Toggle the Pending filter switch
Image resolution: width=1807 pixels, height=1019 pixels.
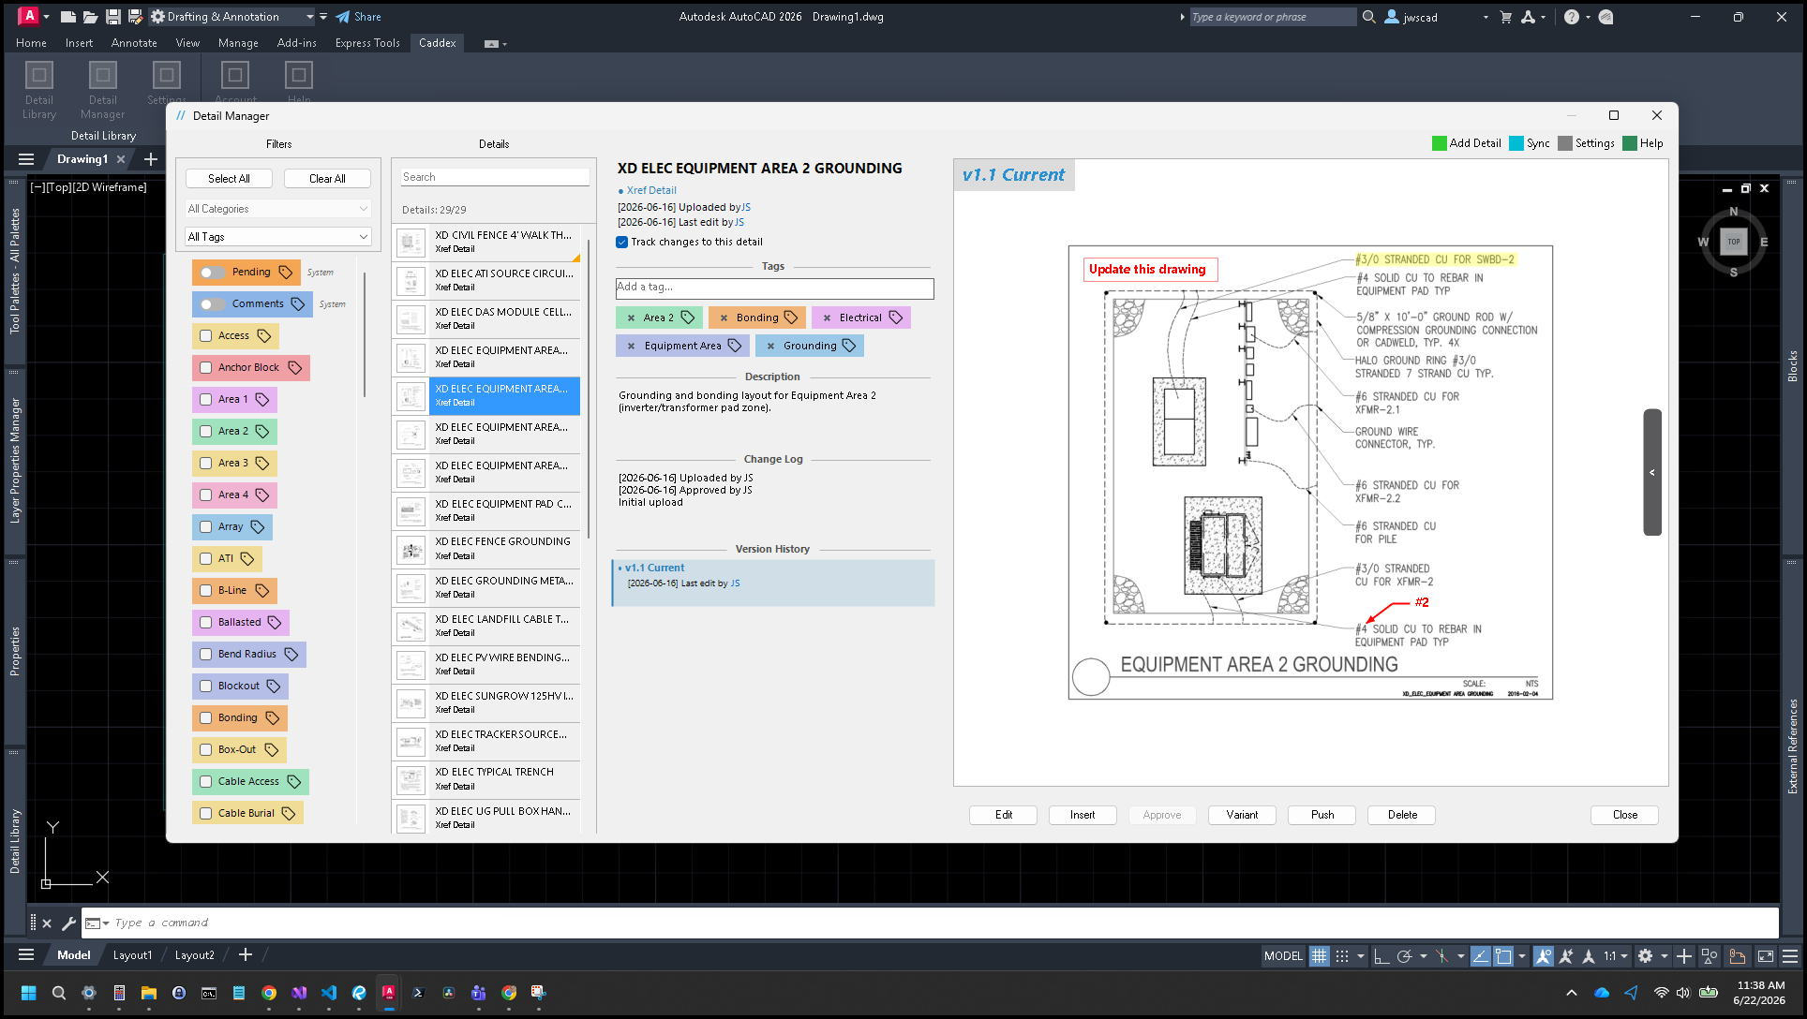[x=213, y=273]
